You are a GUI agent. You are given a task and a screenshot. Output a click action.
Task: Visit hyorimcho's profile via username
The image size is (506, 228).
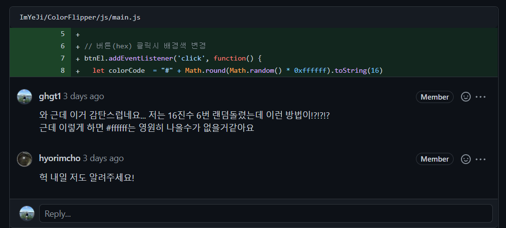click(60, 159)
